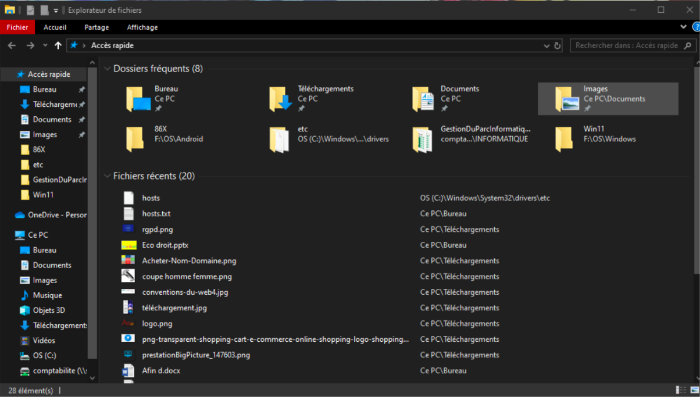The image size is (700, 397).
Task: Click the Back navigation arrow
Action: coord(12,45)
